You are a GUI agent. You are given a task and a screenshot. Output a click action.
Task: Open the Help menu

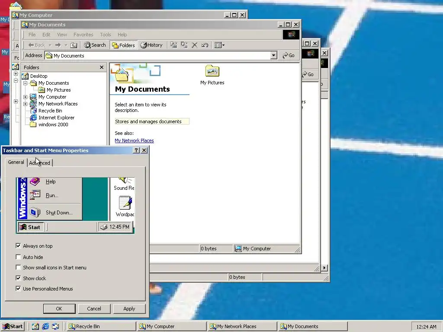pos(122,35)
